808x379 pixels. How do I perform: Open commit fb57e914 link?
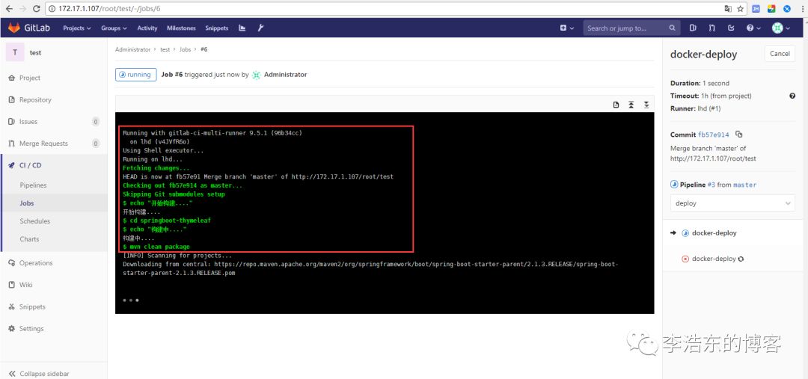[x=714, y=135]
